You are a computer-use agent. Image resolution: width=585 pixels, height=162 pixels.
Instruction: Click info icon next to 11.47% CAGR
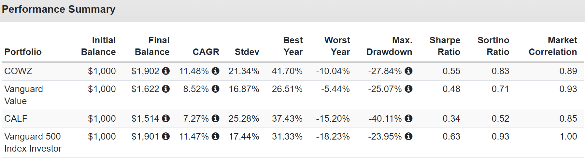point(215,136)
